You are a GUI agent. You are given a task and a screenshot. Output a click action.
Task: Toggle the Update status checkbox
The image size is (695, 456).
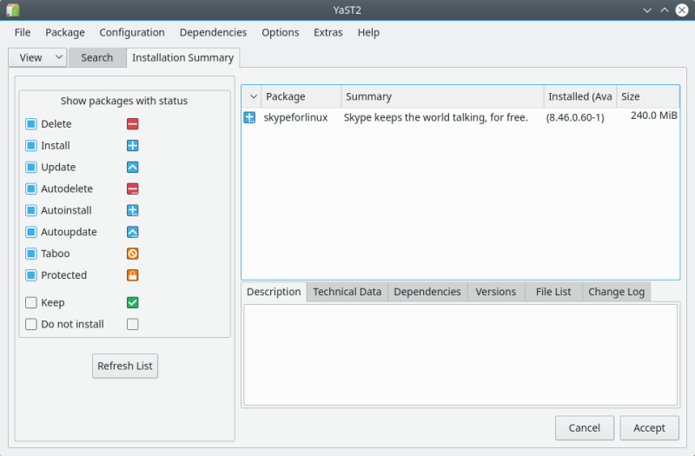tap(31, 167)
